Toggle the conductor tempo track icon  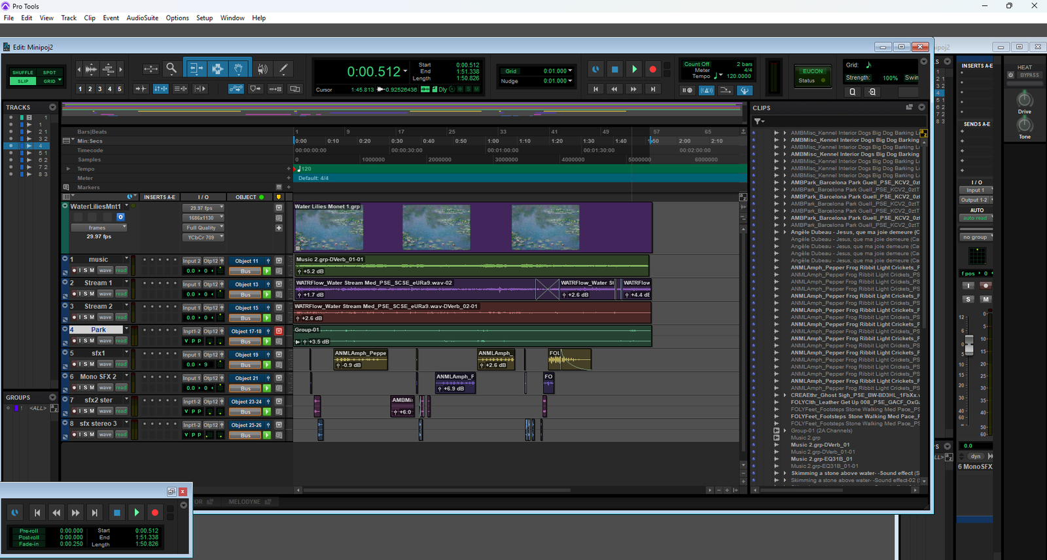click(745, 90)
